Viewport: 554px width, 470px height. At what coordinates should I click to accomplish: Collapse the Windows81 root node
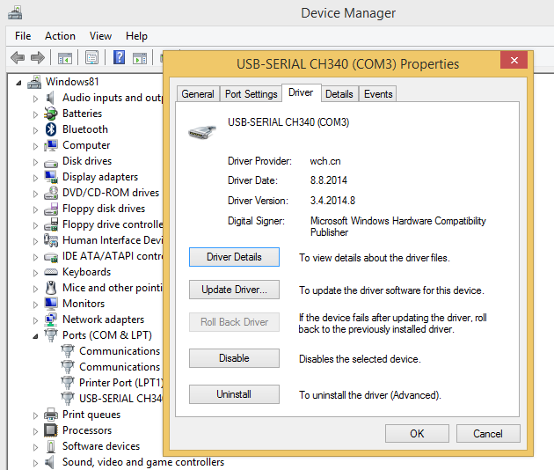click(18, 83)
